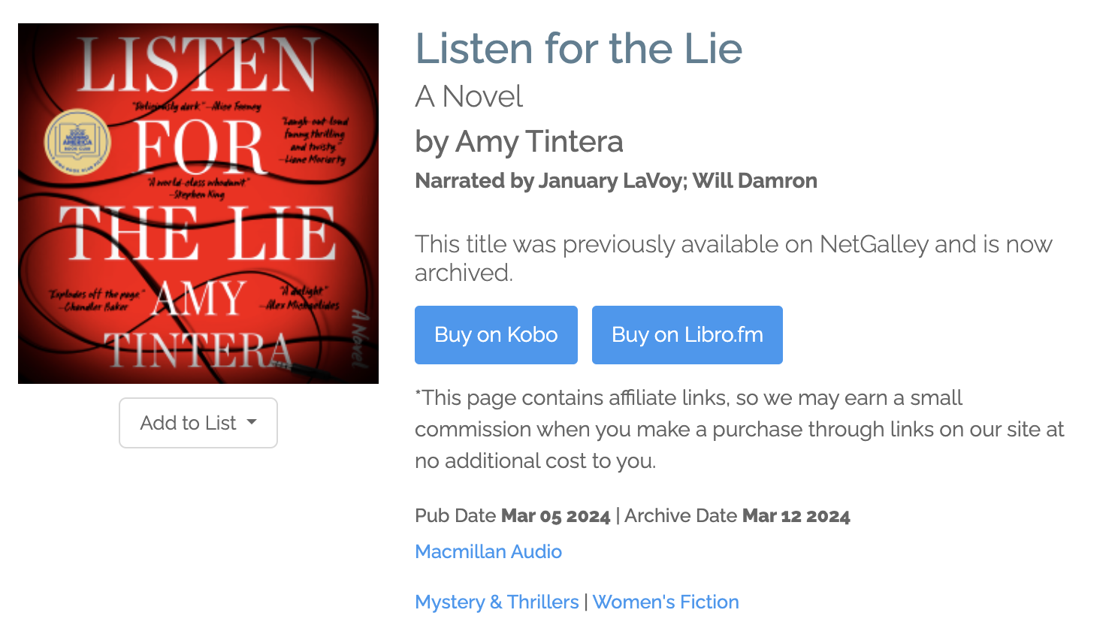Click the Buy on Libro.fm button
1118x637 pixels.
click(687, 335)
